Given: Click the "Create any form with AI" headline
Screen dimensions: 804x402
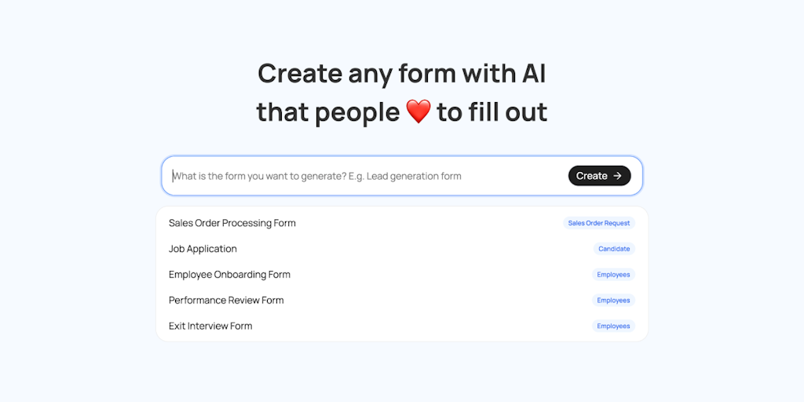Looking at the screenshot, I should coord(401,74).
